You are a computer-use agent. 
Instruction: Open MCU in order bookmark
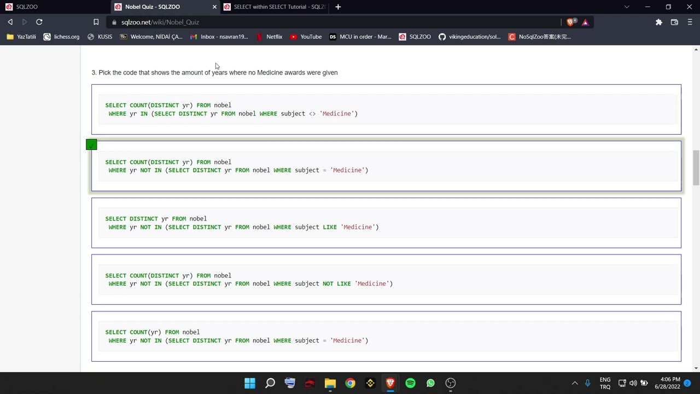tap(360, 37)
